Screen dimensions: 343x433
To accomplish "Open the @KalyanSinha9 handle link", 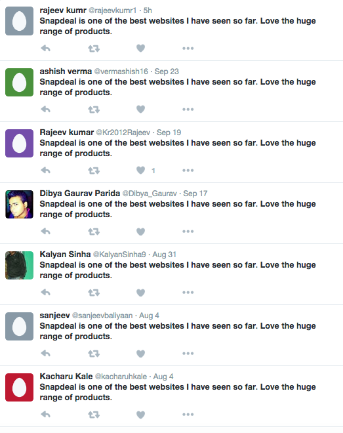I will tap(119, 255).
